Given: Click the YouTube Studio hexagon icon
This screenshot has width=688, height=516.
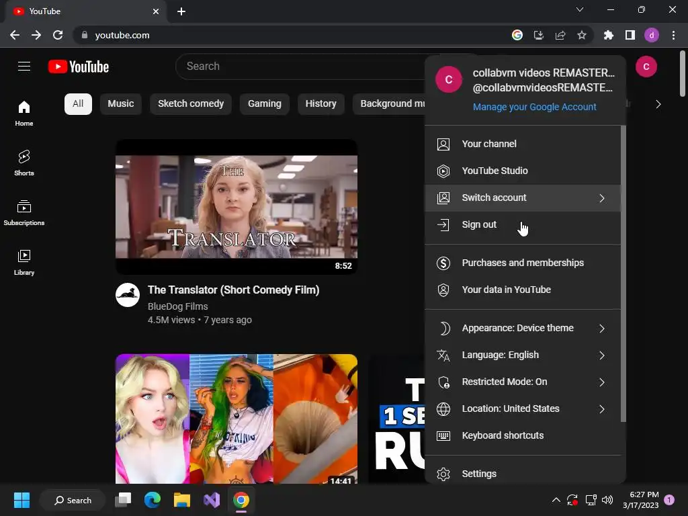Looking at the screenshot, I should coord(443,171).
